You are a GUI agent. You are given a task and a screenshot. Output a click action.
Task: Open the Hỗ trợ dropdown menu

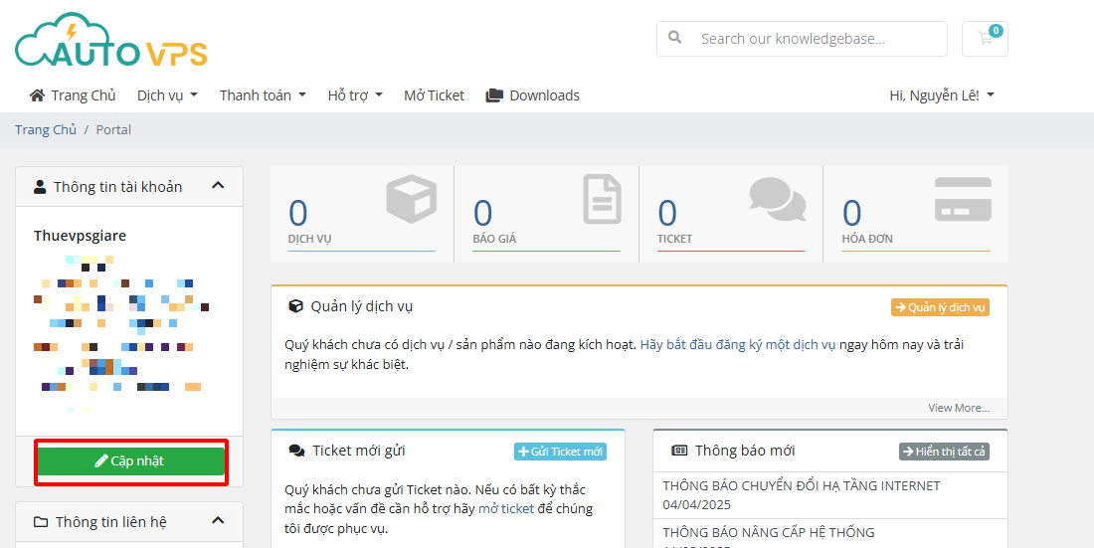(355, 94)
